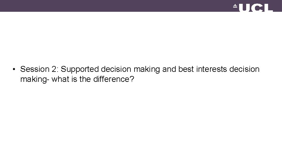
Task: Click the word "difference?"
Action: (114, 79)
